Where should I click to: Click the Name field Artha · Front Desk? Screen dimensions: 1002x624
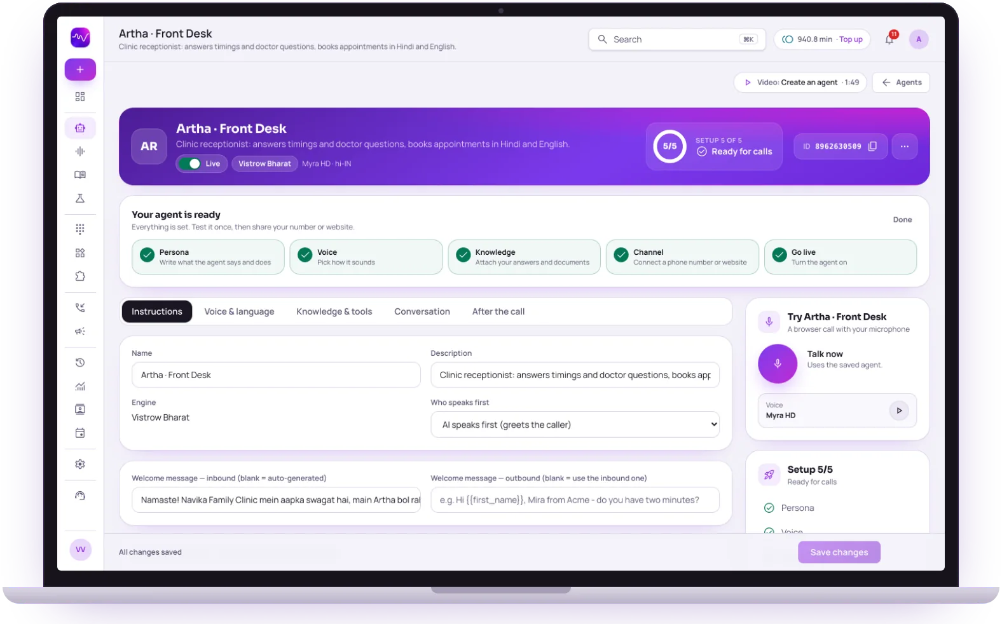[x=276, y=375]
